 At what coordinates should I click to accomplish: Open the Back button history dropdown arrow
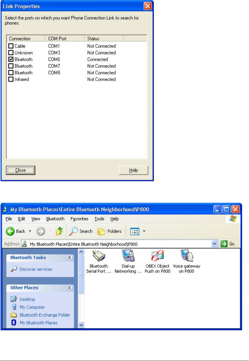[x=30, y=231]
